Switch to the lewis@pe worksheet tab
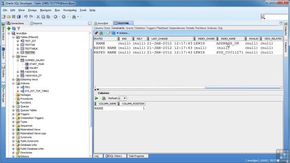This screenshot has width=290, height=163. coord(101,23)
